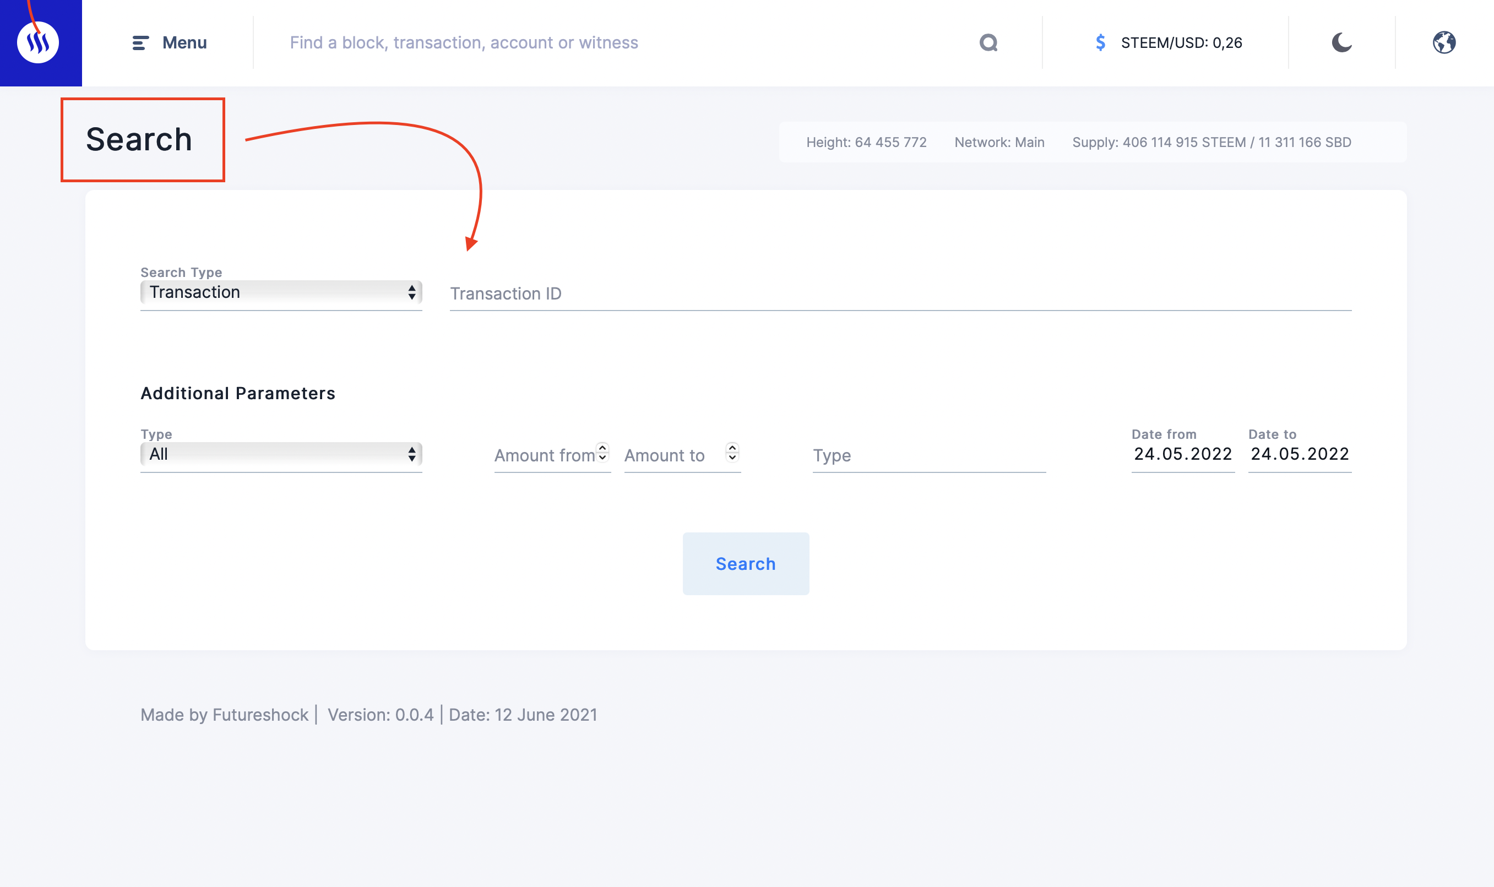Click the Type text input field
This screenshot has height=887, width=1494.
coord(928,455)
